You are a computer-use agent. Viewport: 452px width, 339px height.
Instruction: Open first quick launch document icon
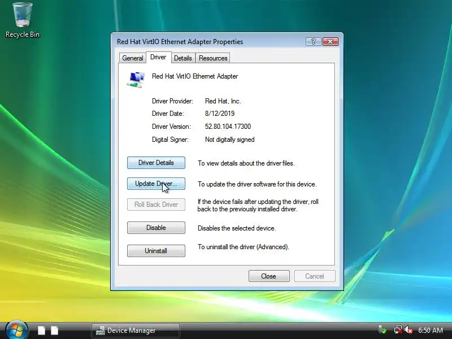[x=41, y=331]
